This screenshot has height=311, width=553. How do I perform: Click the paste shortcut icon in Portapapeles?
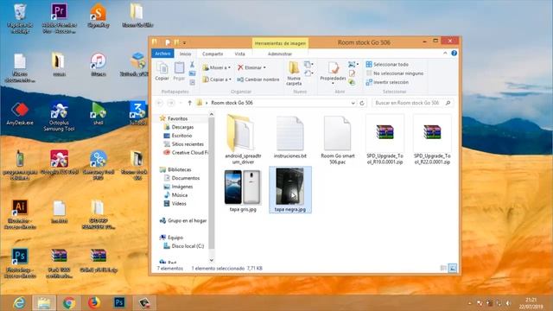[192, 83]
